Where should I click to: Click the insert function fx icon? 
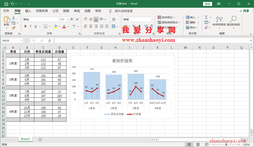[x=50, y=40]
